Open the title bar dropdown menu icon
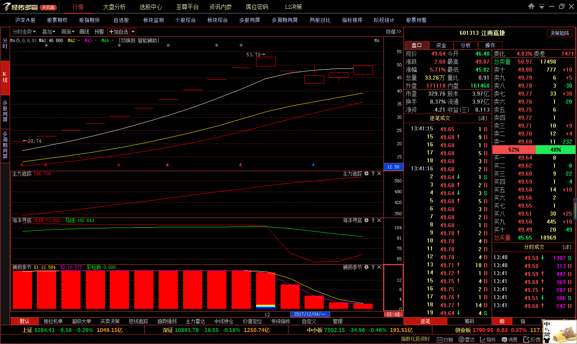 tap(542, 7)
